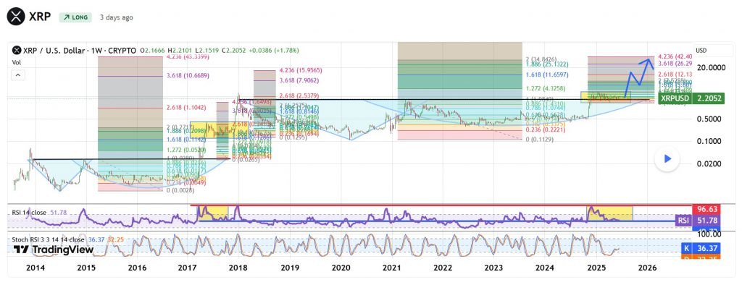Viewport: 742px width, 285px height.
Task: Click the +0.0386 (+1.78%) change value
Action: pyautogui.click(x=275, y=50)
